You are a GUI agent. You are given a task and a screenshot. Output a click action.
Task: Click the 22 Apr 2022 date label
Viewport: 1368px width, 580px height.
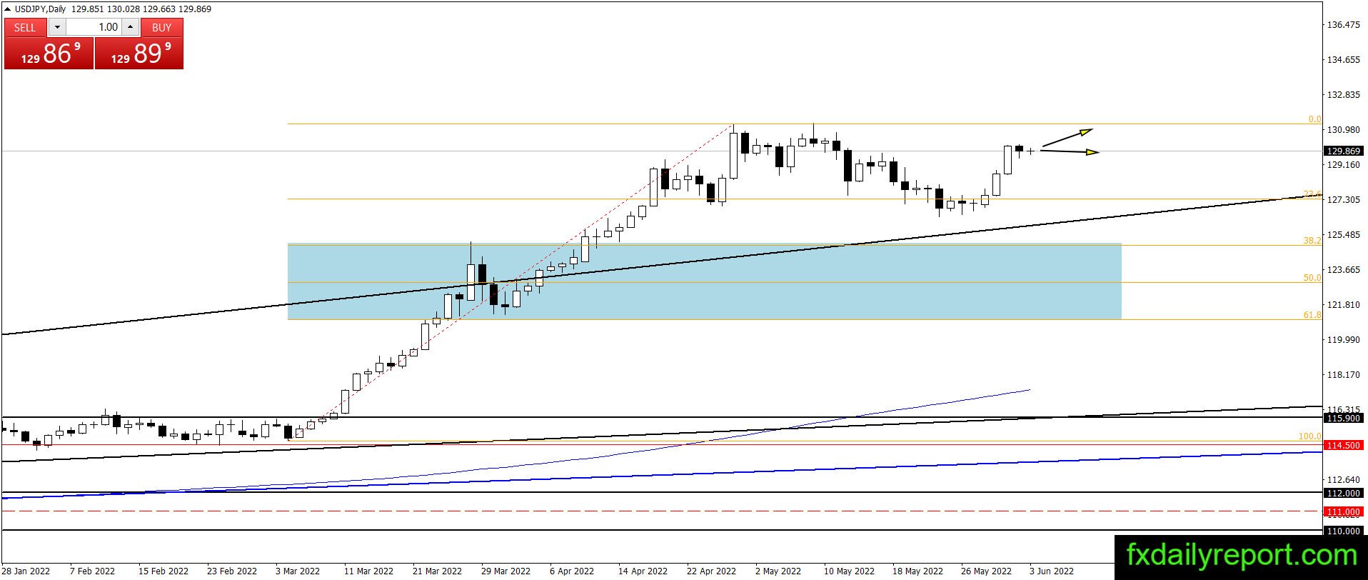pyautogui.click(x=711, y=571)
